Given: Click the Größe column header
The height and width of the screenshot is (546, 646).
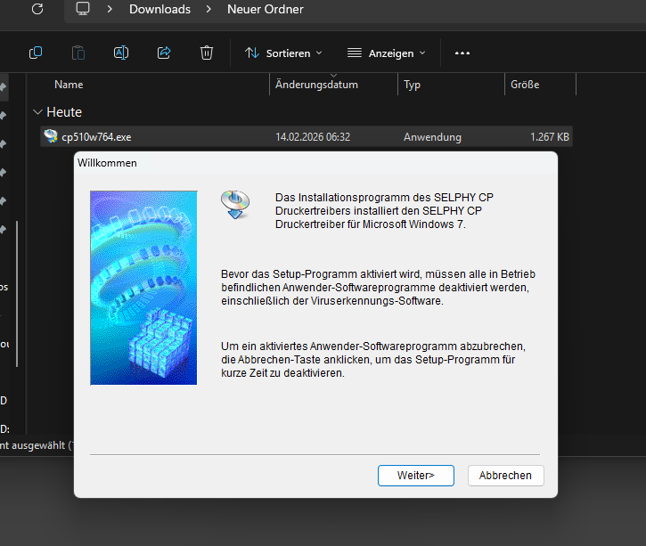Looking at the screenshot, I should point(525,85).
